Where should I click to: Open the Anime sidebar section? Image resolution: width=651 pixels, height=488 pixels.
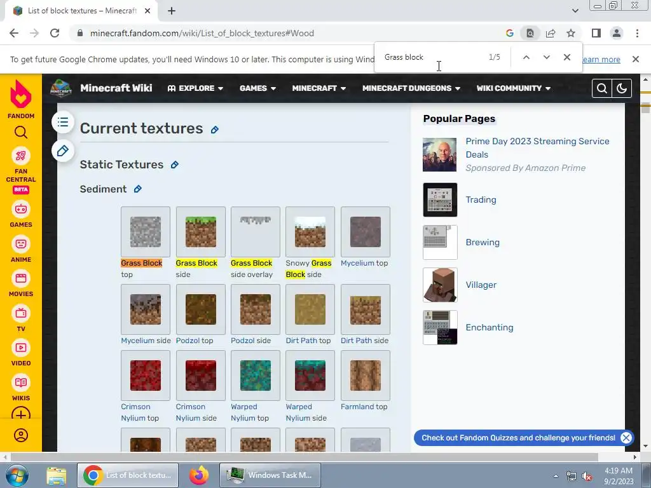[21, 249]
